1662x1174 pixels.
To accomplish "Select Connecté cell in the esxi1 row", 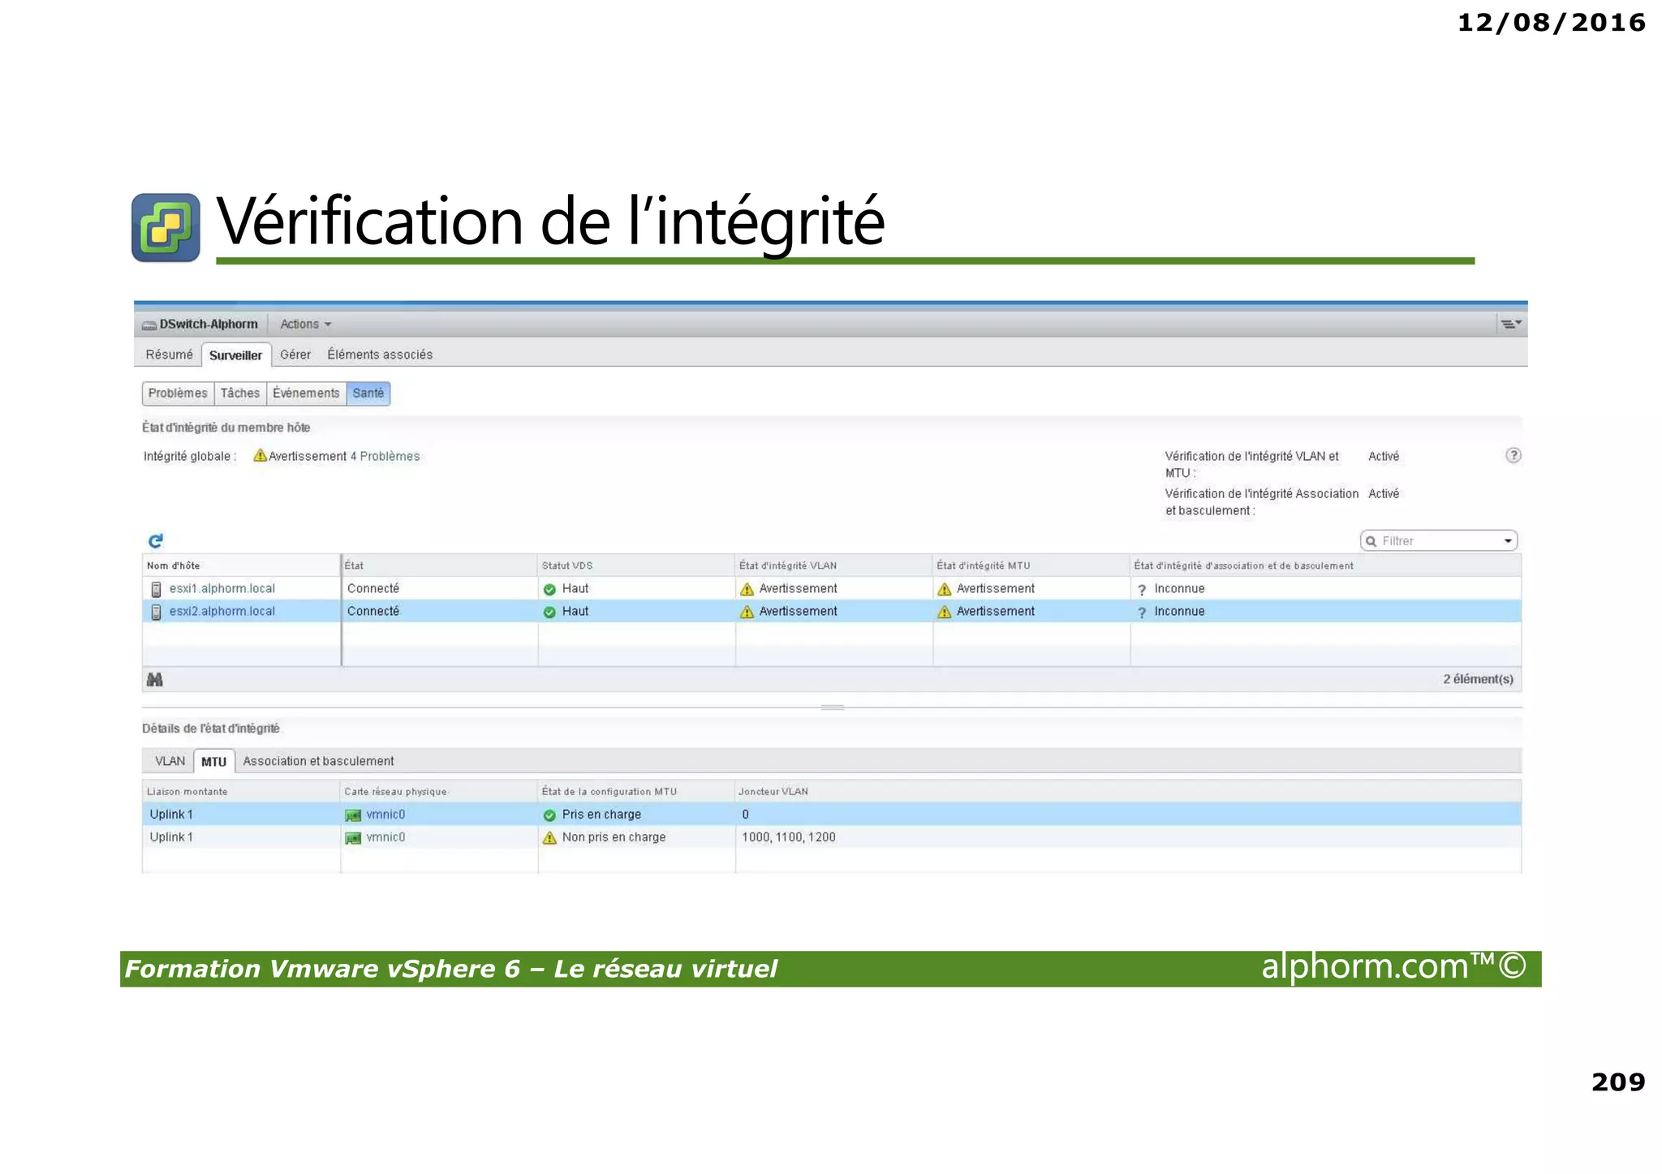I will tap(439, 589).
